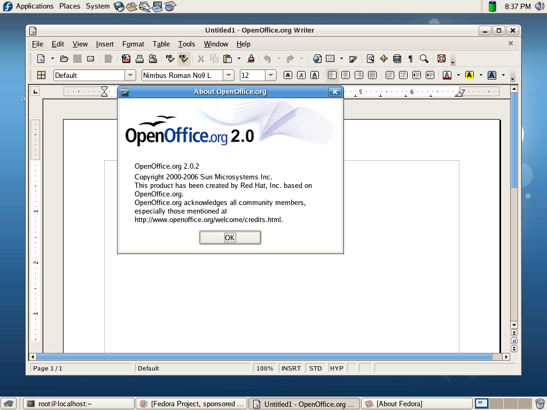The width and height of the screenshot is (547, 410).
Task: Increase indent
Action: [430, 75]
